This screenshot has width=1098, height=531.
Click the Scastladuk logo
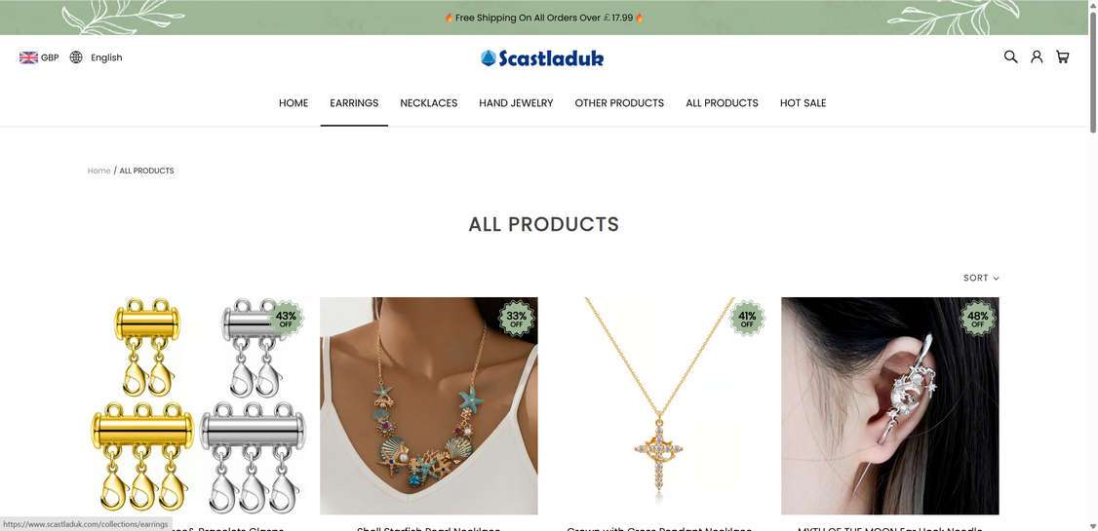542,58
